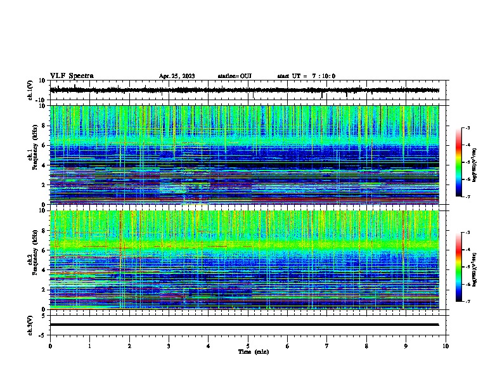
Task: Click the "4" tick on the time axis
Action: click(x=209, y=346)
